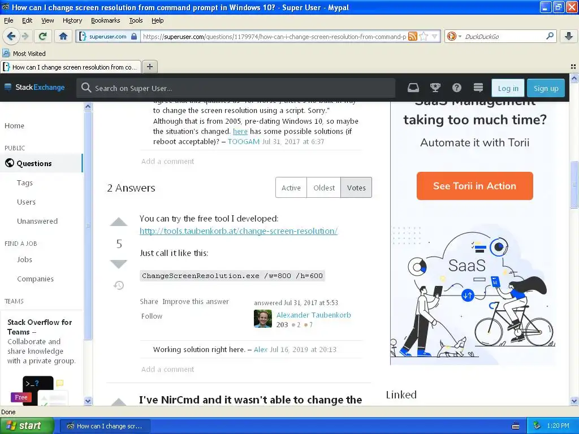Open the Edit menu
This screenshot has width=579, height=434.
(x=27, y=20)
